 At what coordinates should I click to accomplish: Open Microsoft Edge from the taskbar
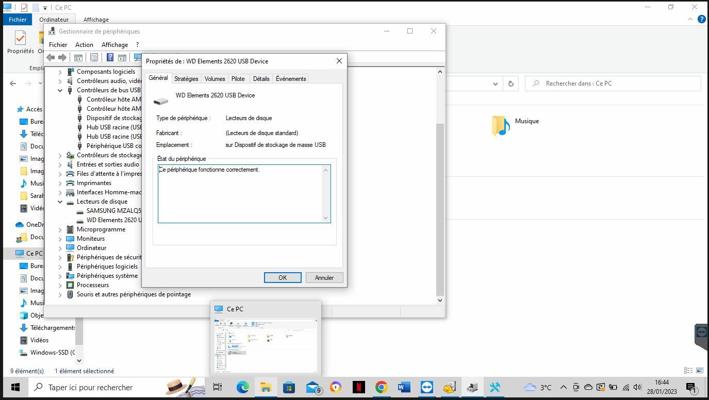(x=243, y=387)
